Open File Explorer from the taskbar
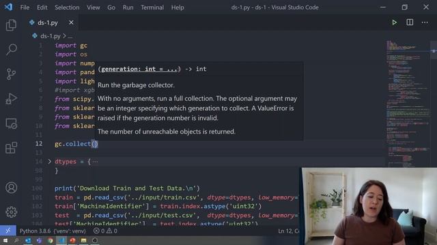Screen dimensions: 437x245 pyautogui.click(x=83, y=240)
